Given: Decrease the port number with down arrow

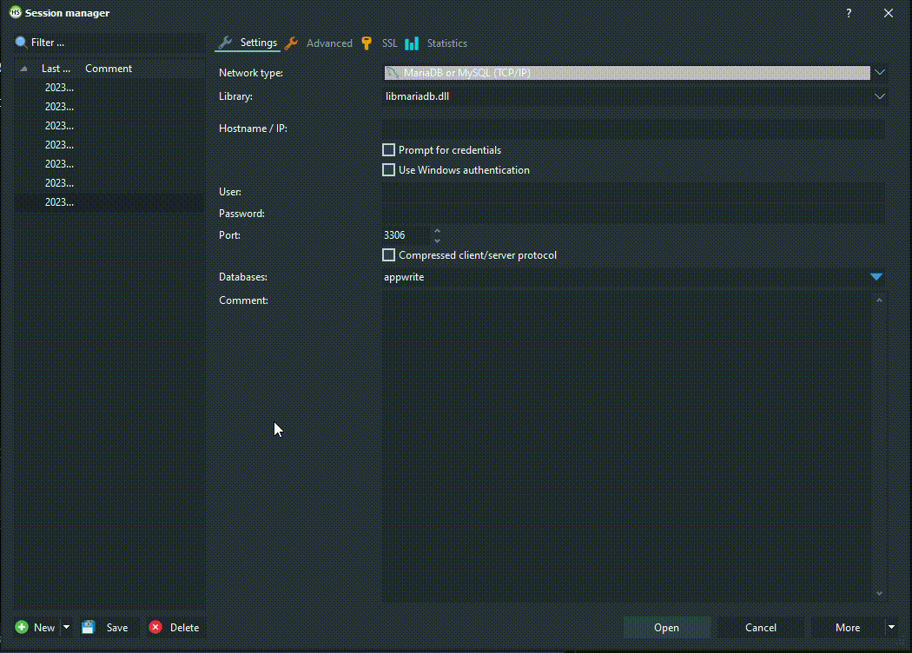Looking at the screenshot, I should [x=438, y=241].
